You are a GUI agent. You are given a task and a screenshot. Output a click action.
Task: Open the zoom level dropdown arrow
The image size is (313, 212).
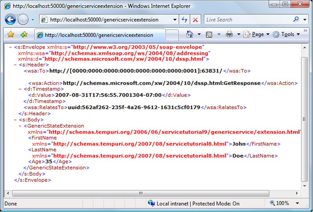tap(298, 204)
